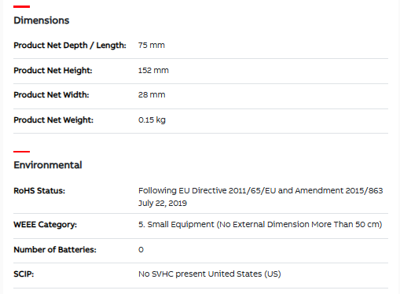Click the battery count value 0

[x=141, y=250]
